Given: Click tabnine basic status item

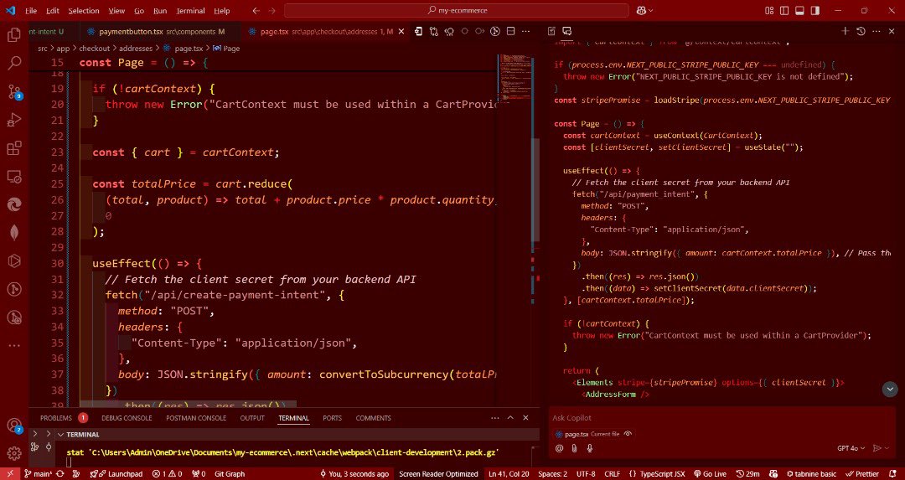Looking at the screenshot, I should pos(811,473).
